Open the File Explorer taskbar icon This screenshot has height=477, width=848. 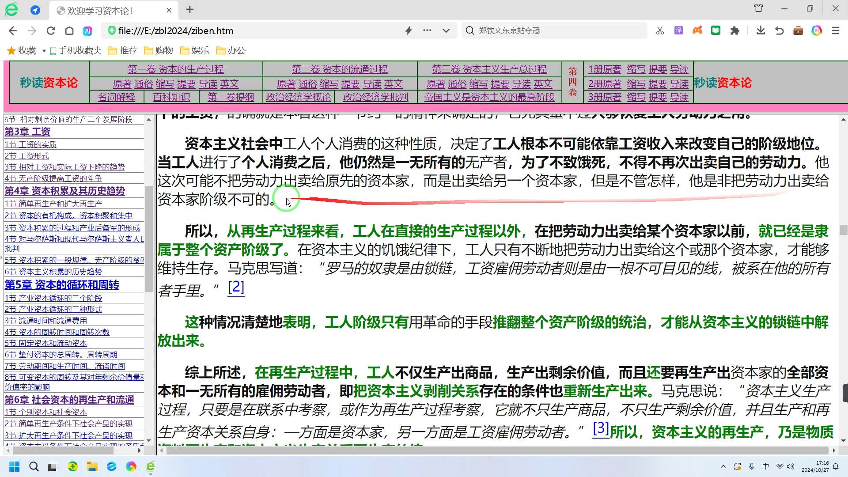coord(92,466)
